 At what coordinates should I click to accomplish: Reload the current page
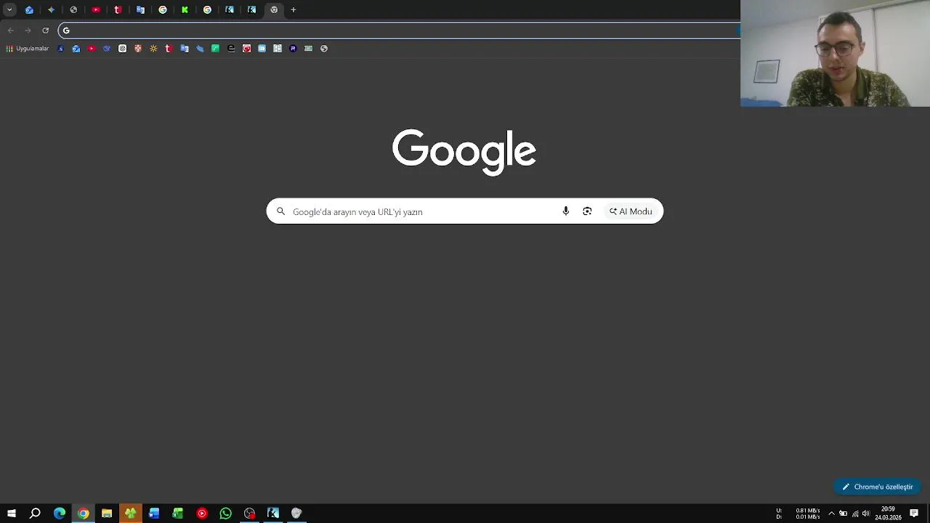45,31
